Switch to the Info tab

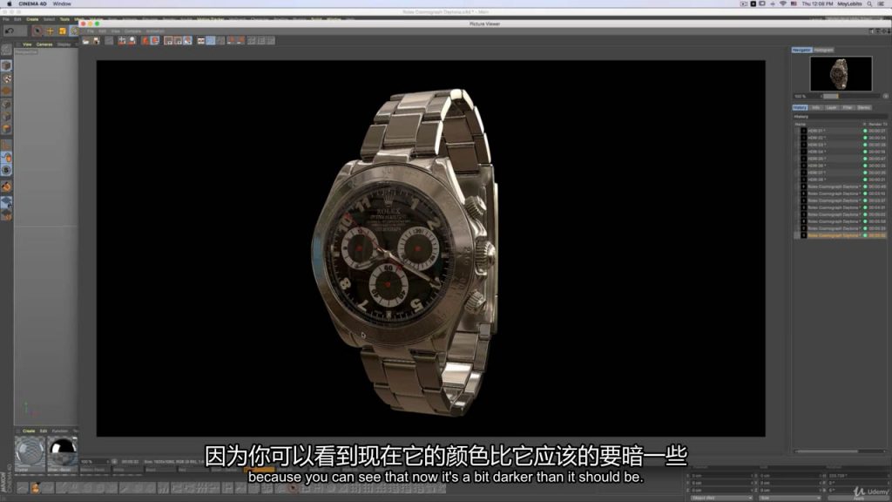click(815, 107)
